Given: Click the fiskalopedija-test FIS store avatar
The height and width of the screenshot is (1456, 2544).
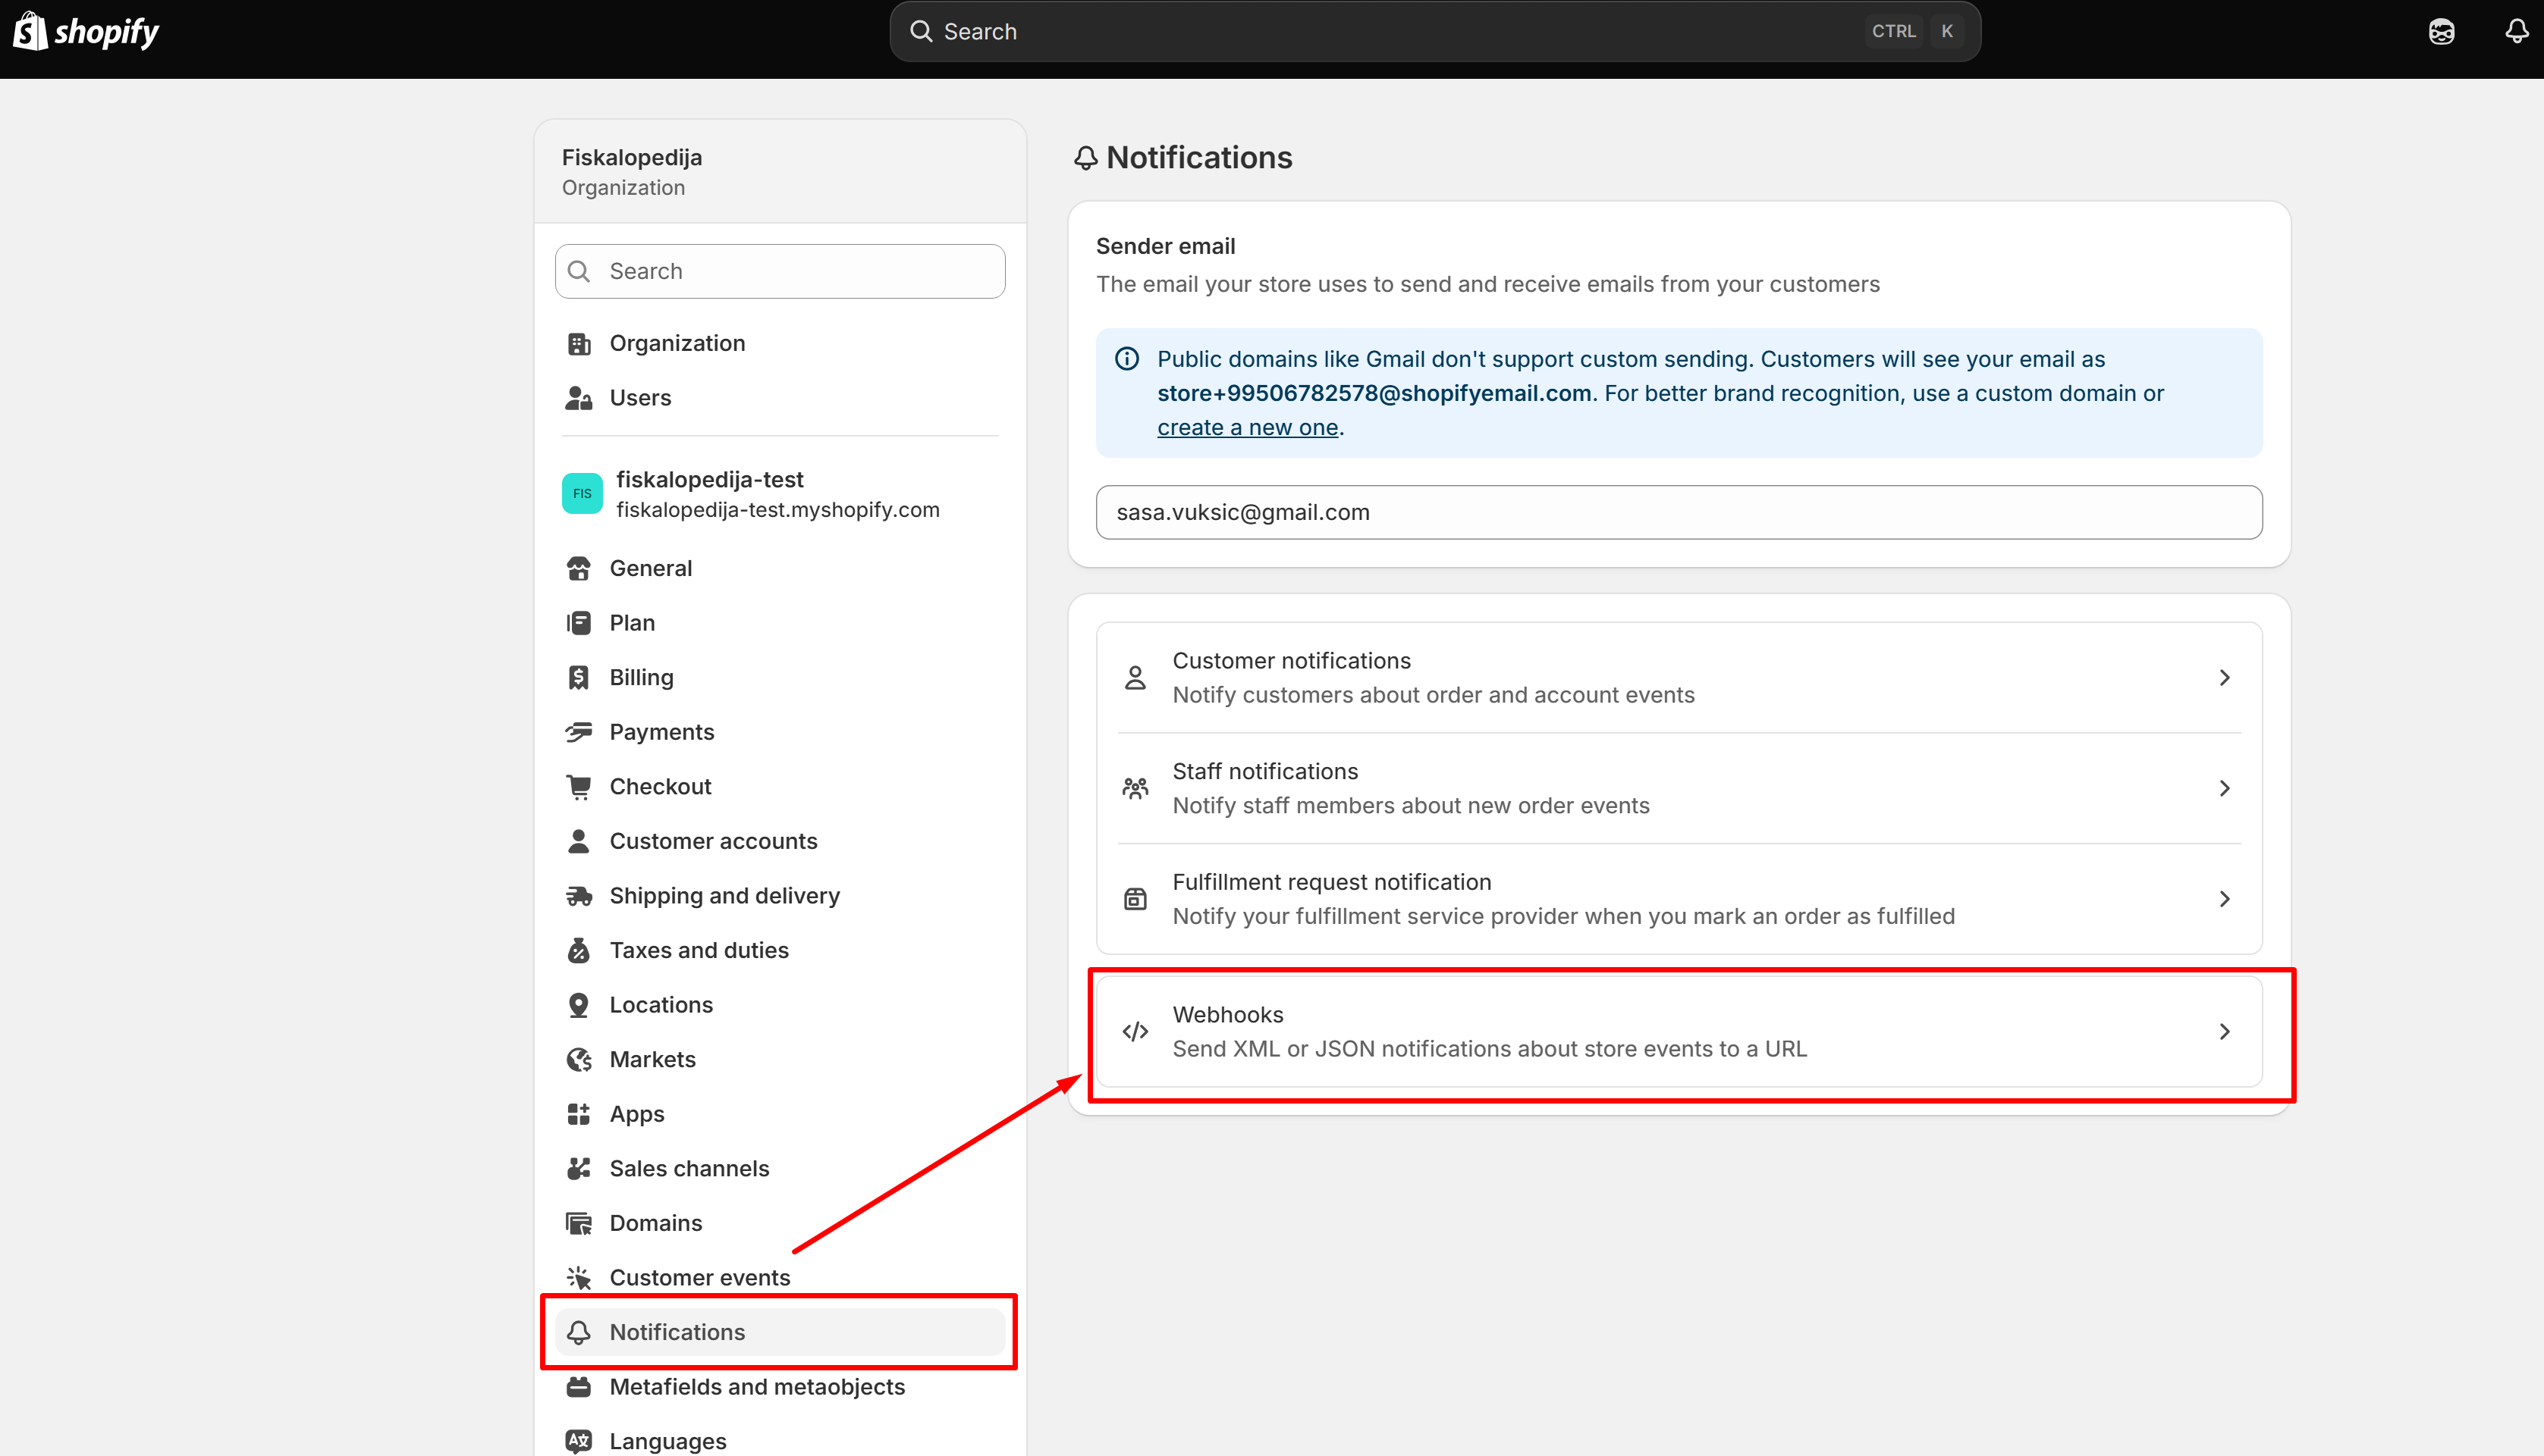Looking at the screenshot, I should pyautogui.click(x=583, y=493).
